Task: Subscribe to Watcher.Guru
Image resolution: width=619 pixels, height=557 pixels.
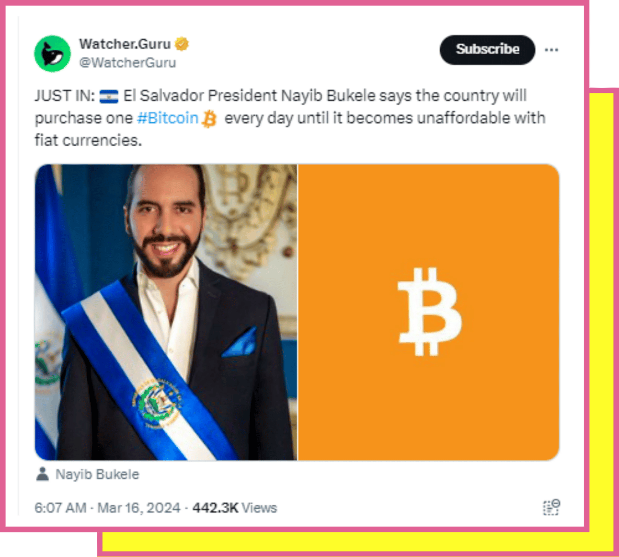Action: coord(487,49)
